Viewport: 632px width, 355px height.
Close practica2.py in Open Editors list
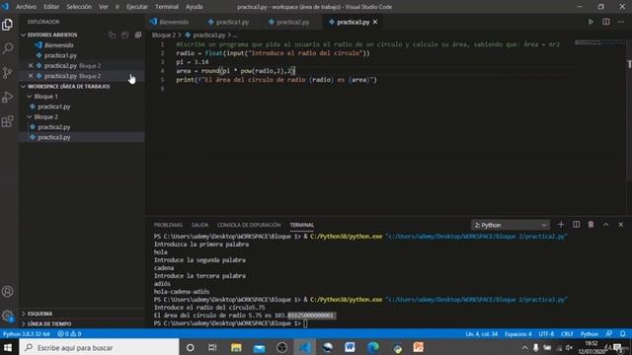click(x=31, y=66)
